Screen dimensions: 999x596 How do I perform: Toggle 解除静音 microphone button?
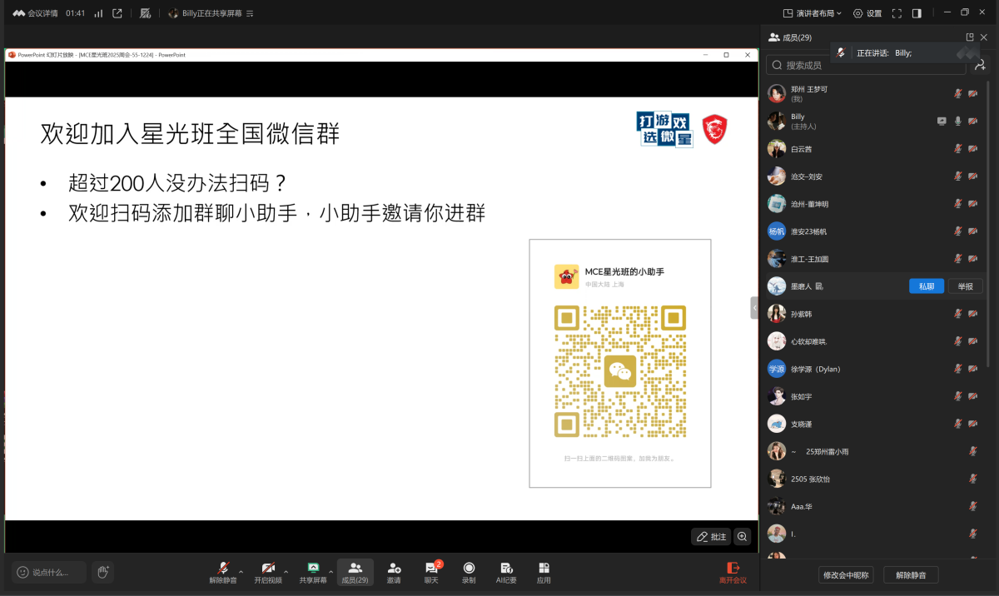[x=223, y=572]
